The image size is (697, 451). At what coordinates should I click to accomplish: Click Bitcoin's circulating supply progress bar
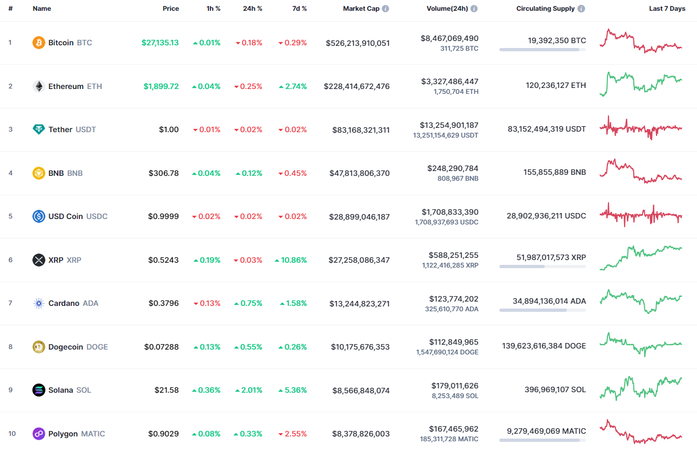pos(542,49)
